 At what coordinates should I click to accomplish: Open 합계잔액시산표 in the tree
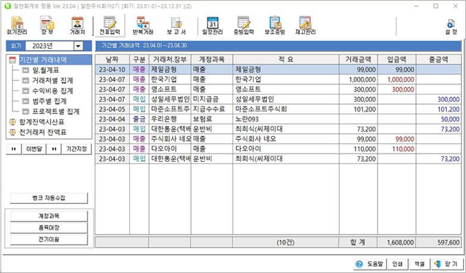click(x=42, y=122)
